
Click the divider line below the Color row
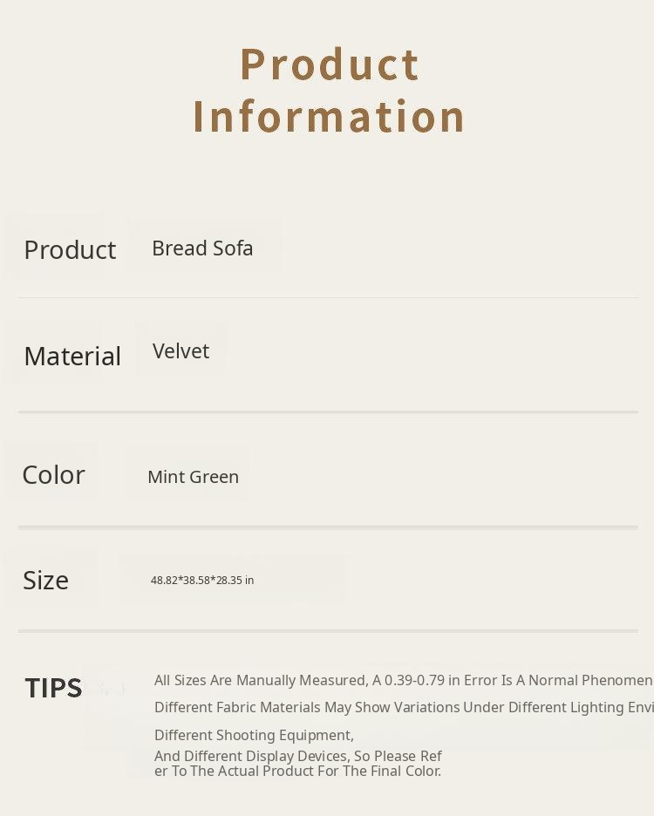coord(328,527)
